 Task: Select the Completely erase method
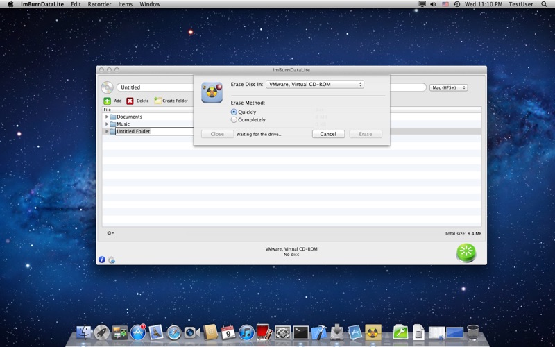click(x=234, y=119)
